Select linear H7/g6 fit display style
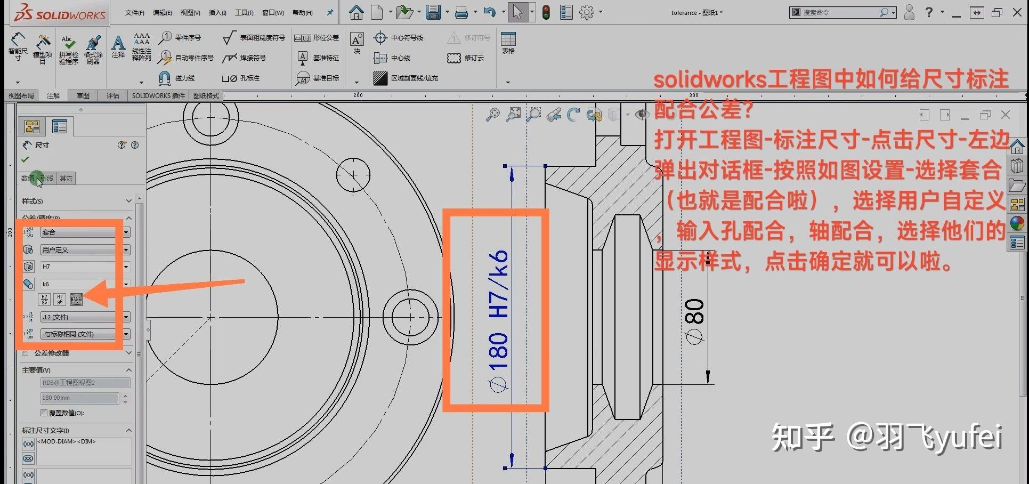The width and height of the screenshot is (1029, 484). [76, 300]
